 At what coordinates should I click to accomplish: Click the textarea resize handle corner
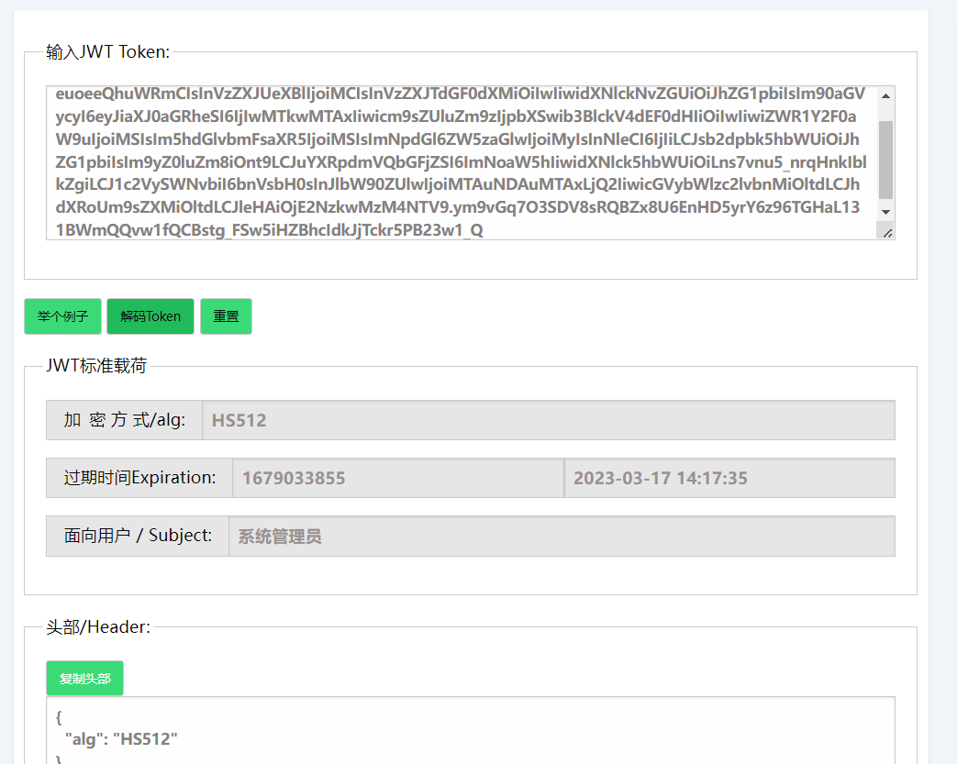(886, 233)
